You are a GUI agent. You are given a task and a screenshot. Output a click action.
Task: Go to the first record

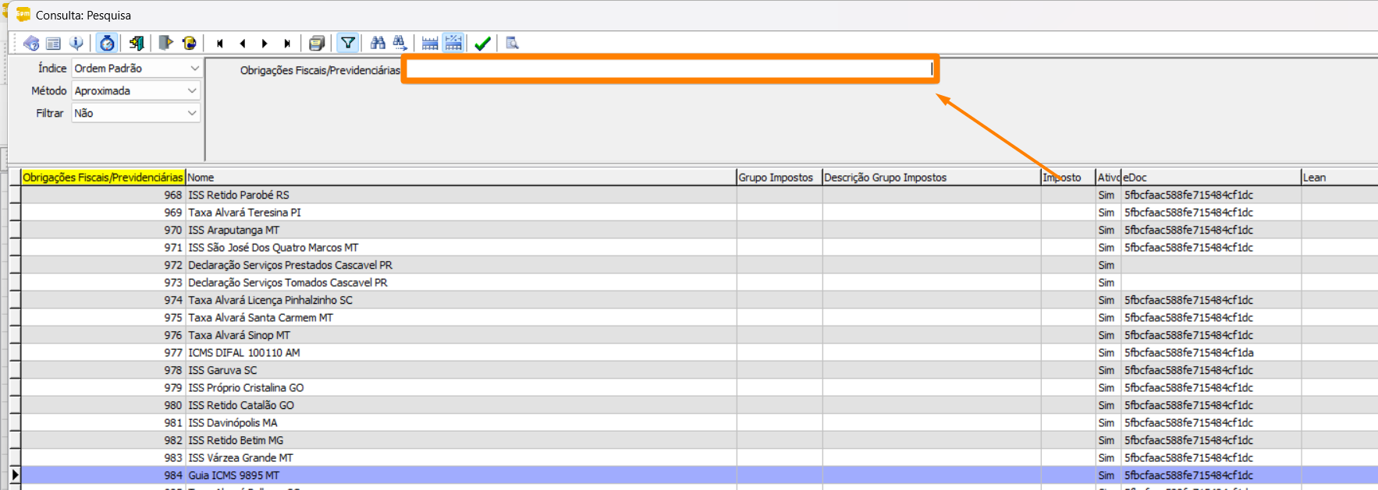pos(220,44)
